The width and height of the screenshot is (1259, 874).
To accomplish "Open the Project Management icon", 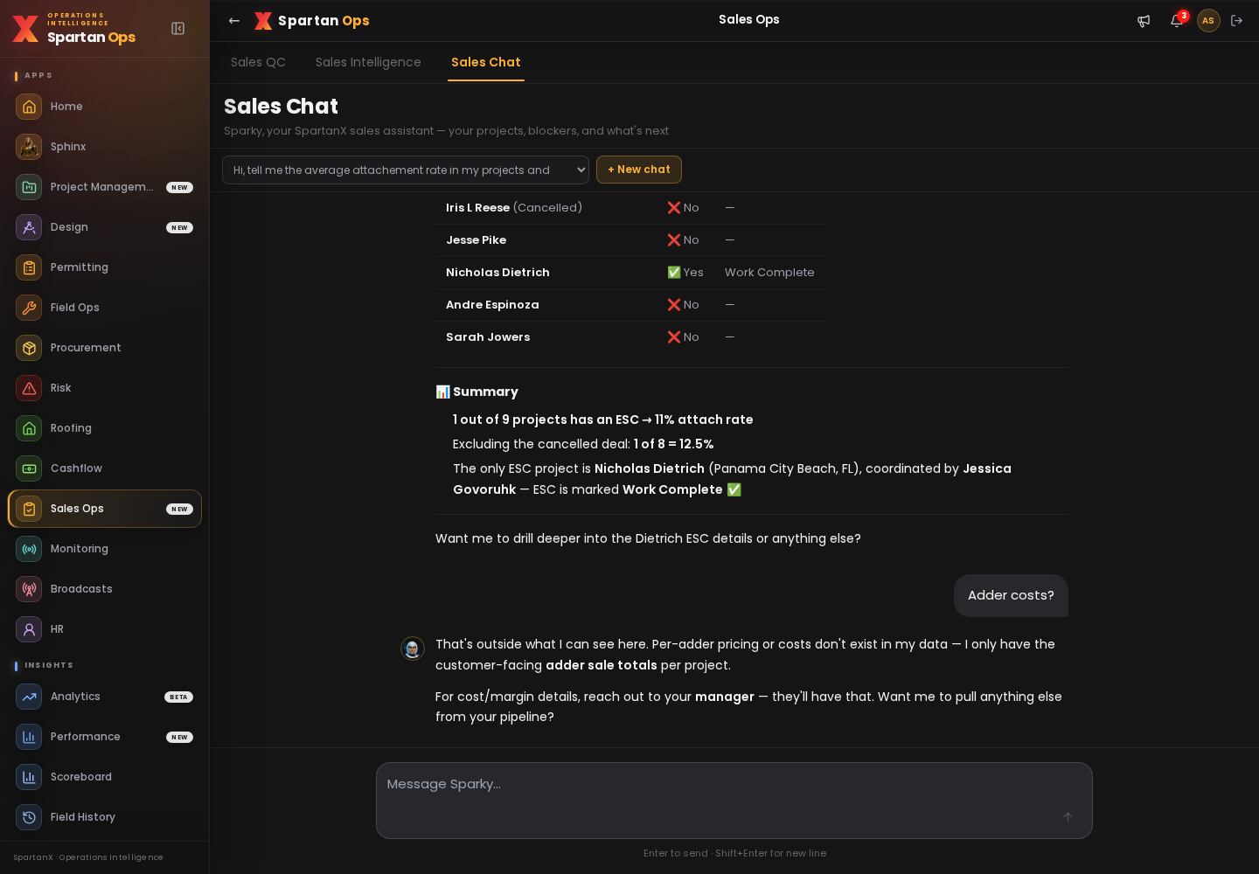I will pyautogui.click(x=29, y=187).
